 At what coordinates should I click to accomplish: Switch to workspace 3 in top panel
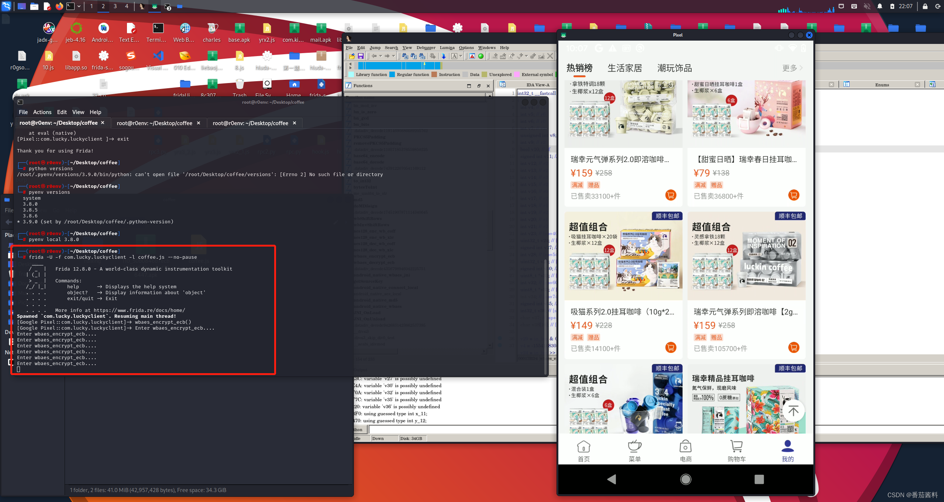click(x=115, y=6)
